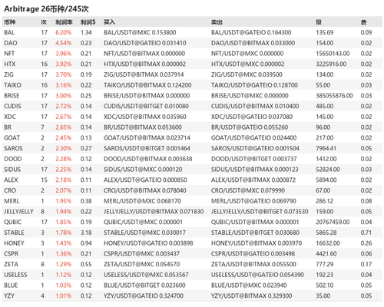Select sell cell DOOD/USDT@BITGET 0.003737
Viewport: 384px width, 307px height.
click(254, 159)
